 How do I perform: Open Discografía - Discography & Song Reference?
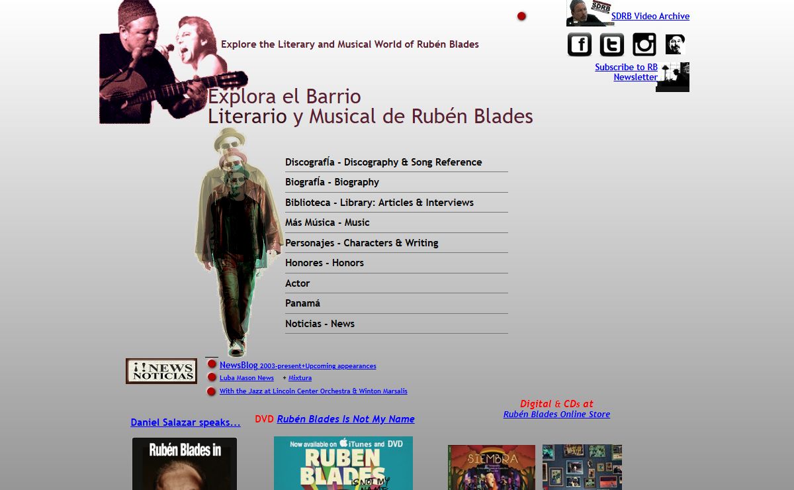pyautogui.click(x=396, y=162)
